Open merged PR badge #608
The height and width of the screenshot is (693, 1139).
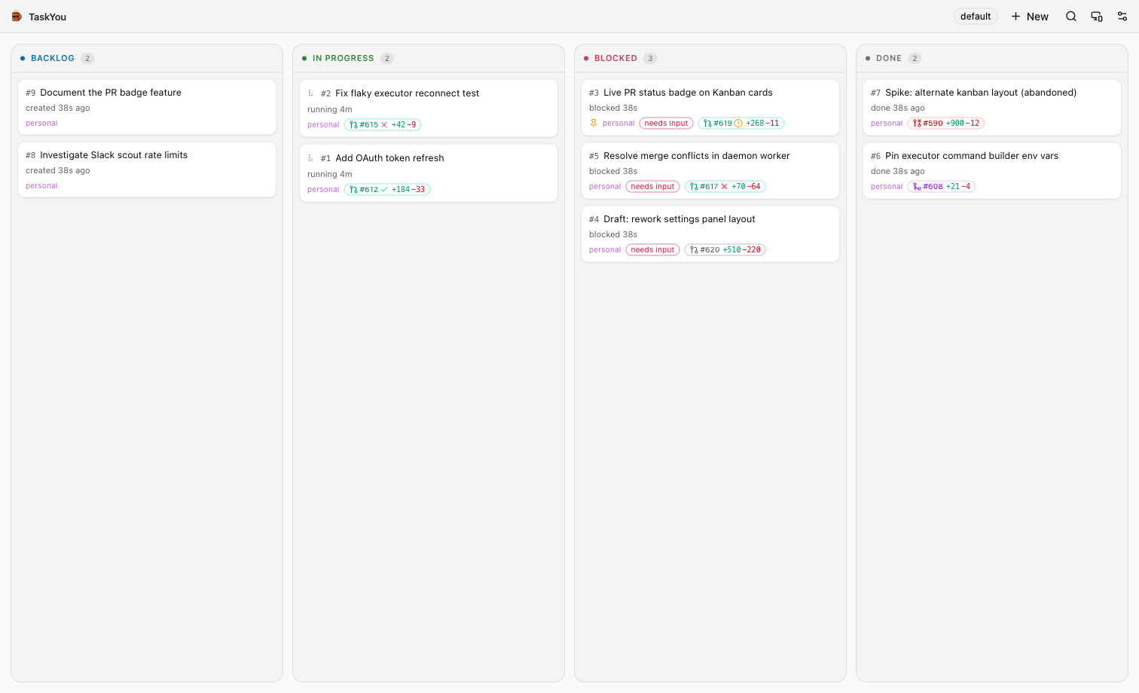coord(942,187)
